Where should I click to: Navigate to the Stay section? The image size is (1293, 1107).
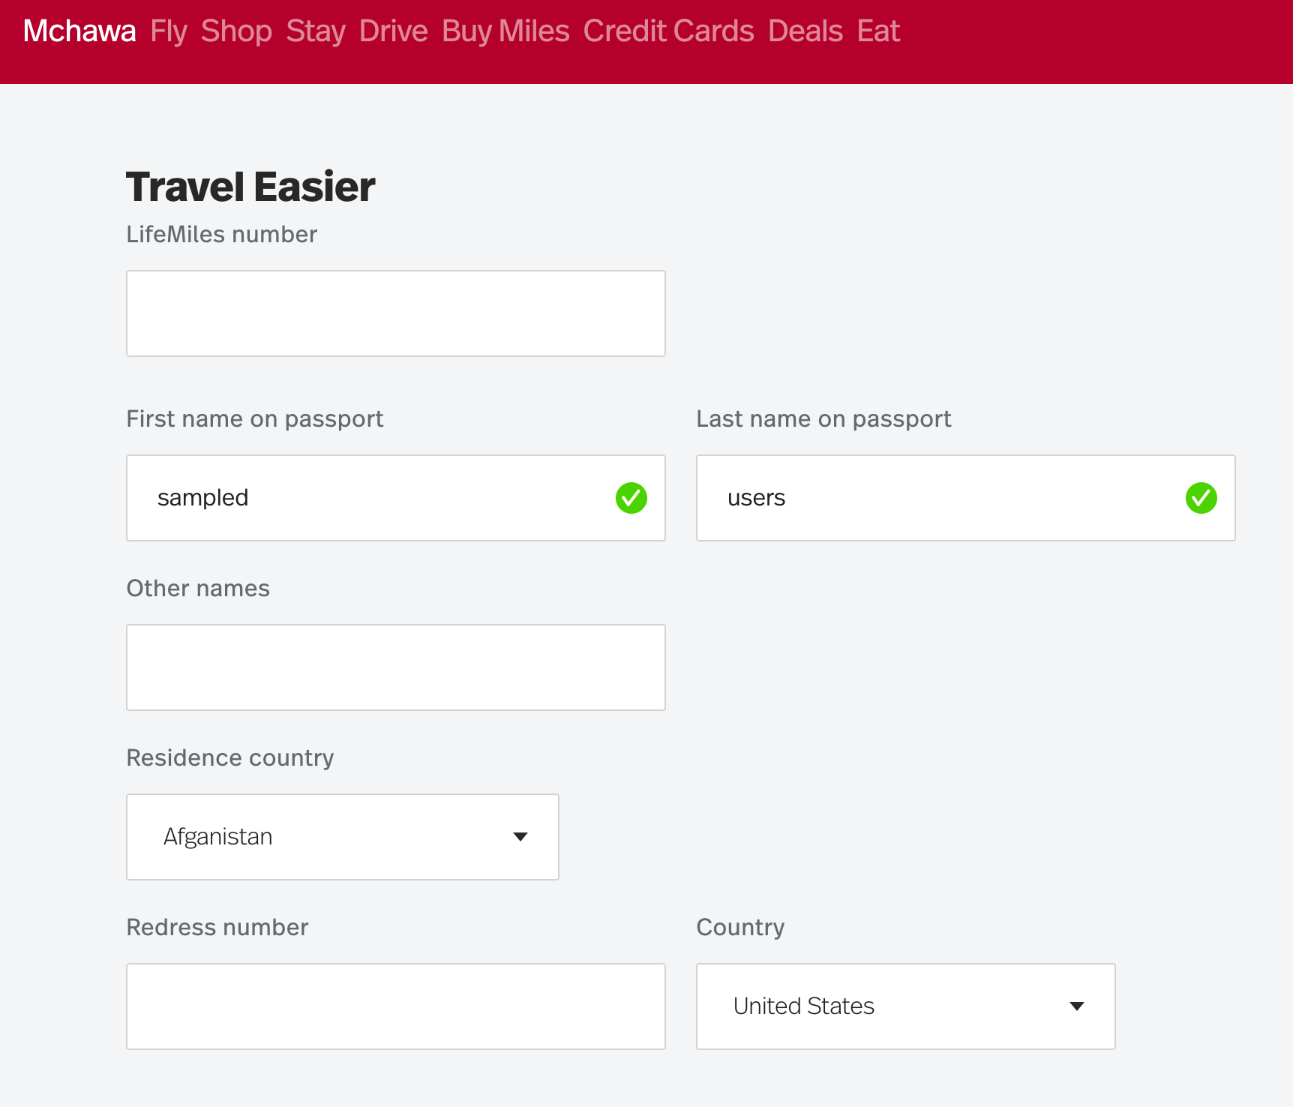pos(316,31)
